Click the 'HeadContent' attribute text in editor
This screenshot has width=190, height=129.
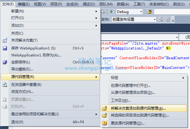pos(178,58)
